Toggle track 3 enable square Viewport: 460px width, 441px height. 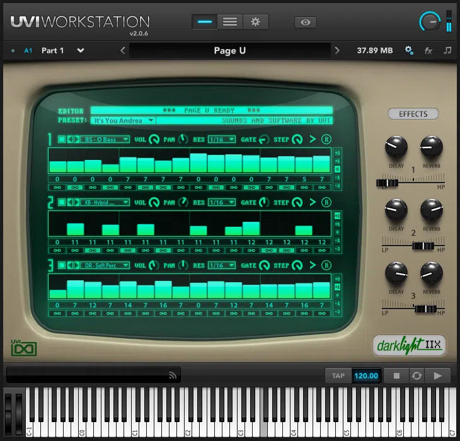[x=62, y=265]
